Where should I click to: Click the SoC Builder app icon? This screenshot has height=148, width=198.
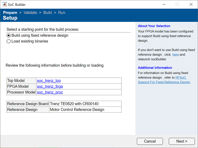tap(4, 5)
